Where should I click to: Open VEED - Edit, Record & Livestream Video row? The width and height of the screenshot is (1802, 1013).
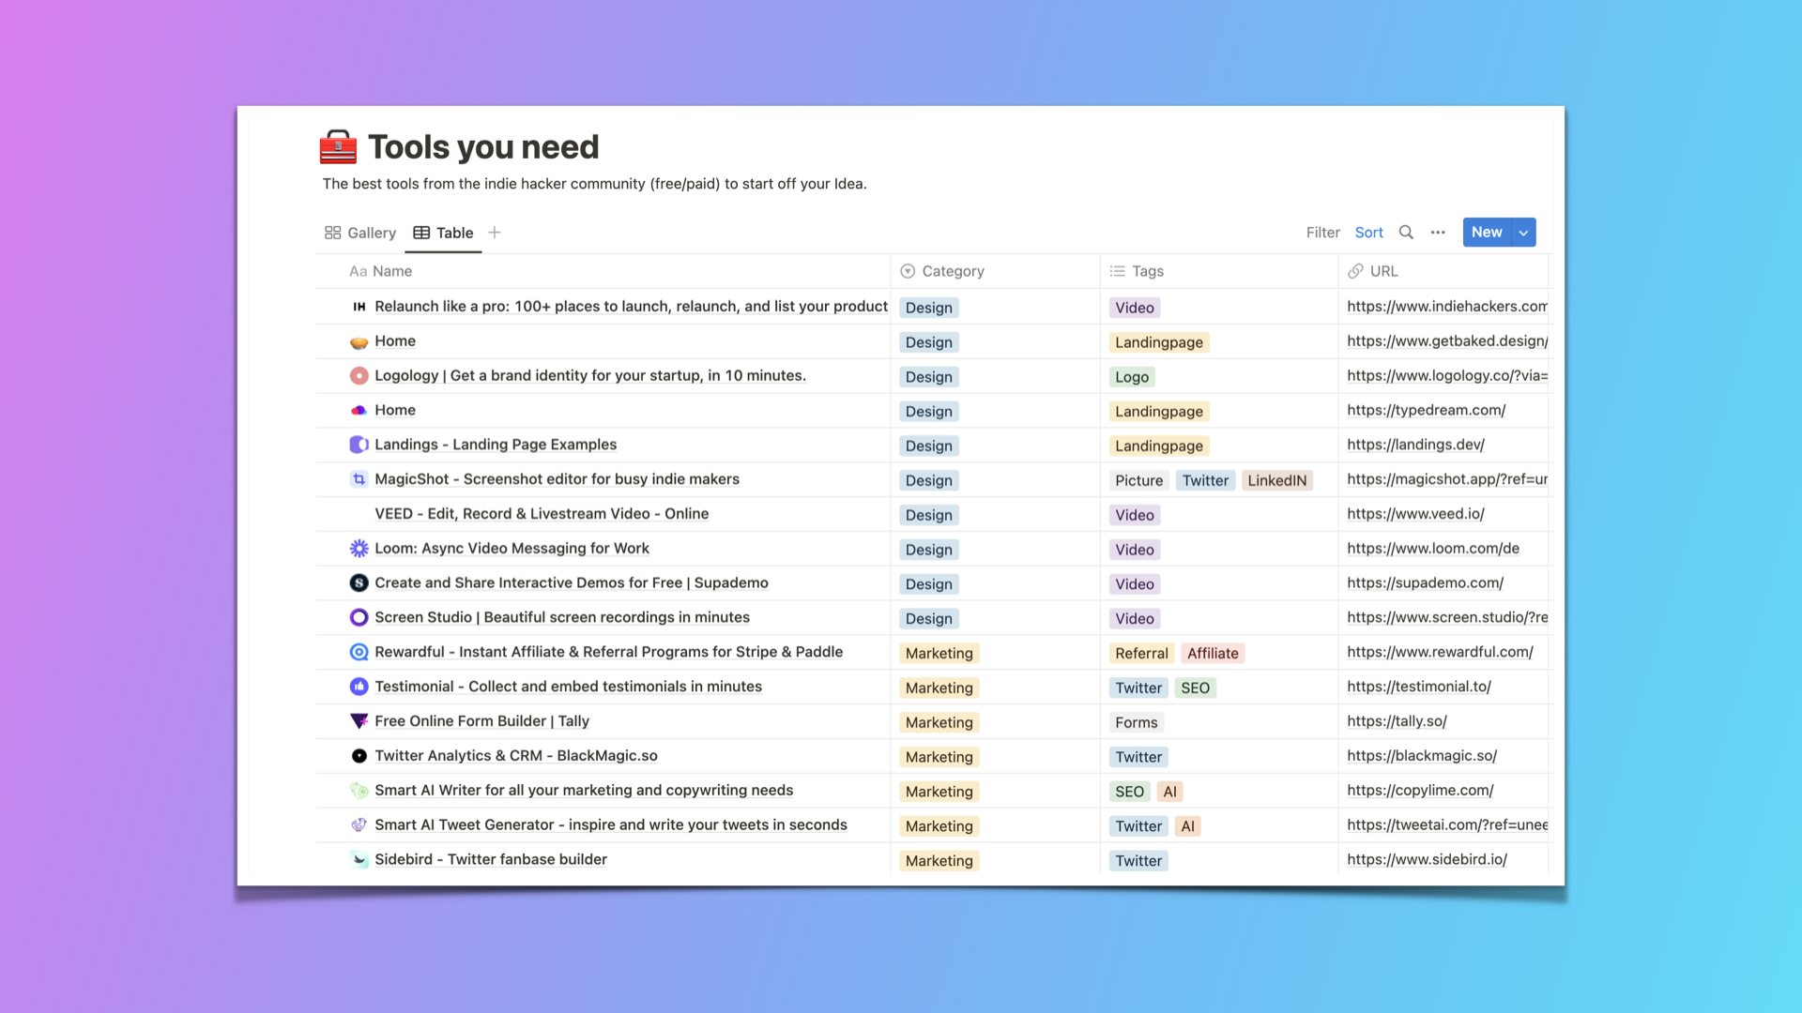pos(542,514)
